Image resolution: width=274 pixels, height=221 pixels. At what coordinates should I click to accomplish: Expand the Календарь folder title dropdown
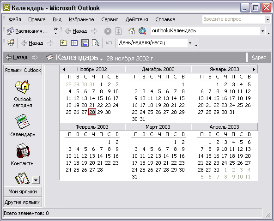pyautogui.click(x=101, y=60)
